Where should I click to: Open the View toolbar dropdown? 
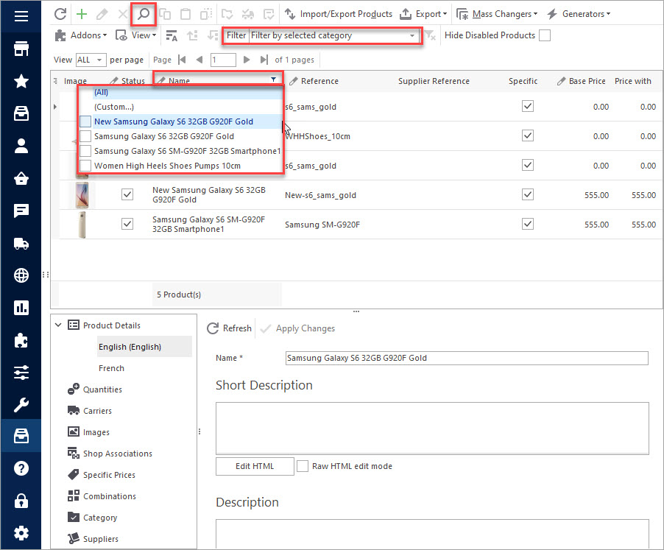point(136,35)
